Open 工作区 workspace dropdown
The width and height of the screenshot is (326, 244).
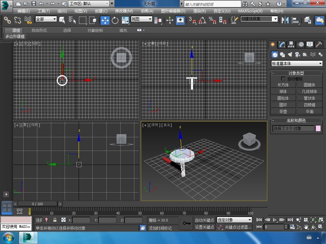click(89, 3)
